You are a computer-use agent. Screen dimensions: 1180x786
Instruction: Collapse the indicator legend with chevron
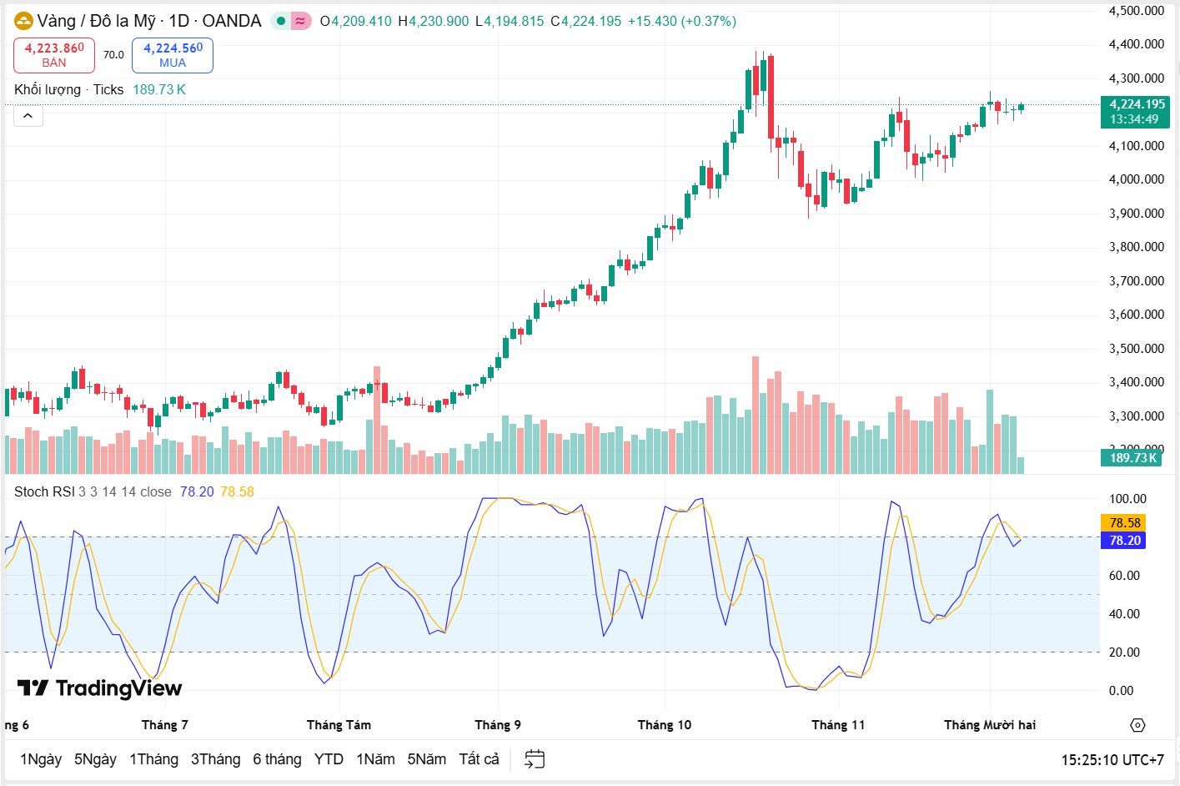pyautogui.click(x=28, y=116)
